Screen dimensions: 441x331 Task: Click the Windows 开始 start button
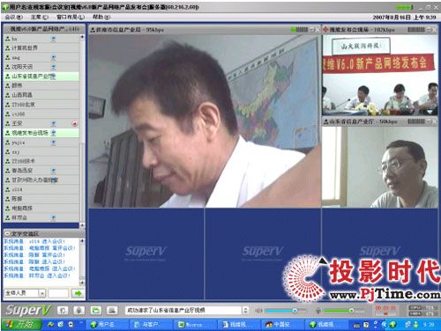pyautogui.click(x=22, y=324)
